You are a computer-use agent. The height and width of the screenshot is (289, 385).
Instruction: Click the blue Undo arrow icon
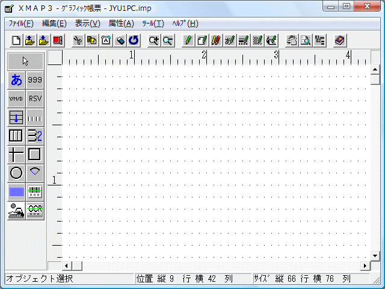[134, 40]
